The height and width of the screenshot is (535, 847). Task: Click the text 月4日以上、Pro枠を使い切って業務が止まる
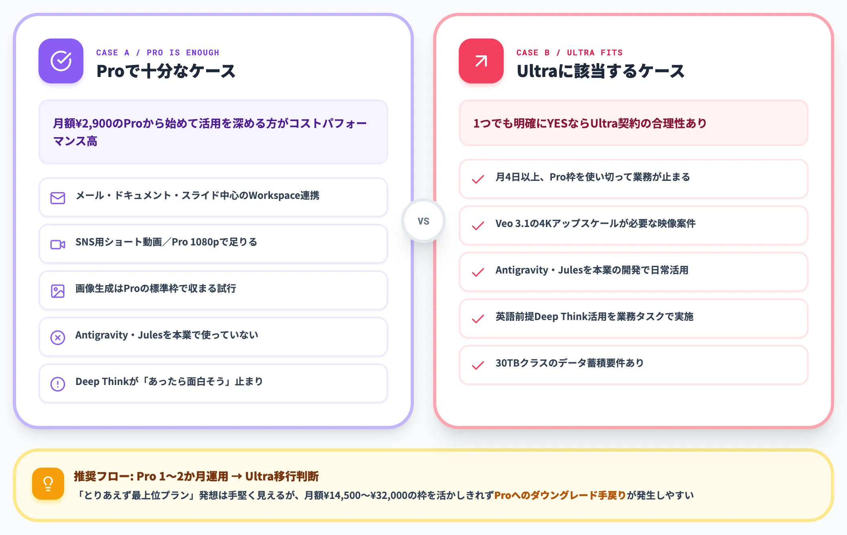coord(593,177)
